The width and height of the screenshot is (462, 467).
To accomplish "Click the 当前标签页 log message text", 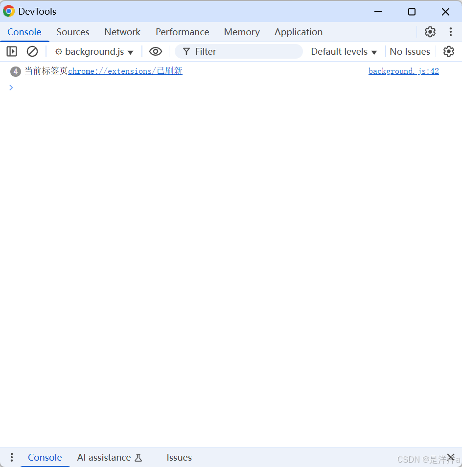I will 46,71.
